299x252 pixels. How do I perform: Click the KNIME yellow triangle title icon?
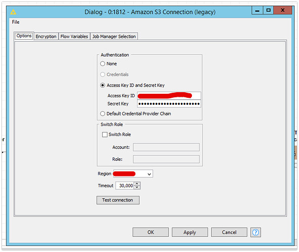tap(13, 12)
